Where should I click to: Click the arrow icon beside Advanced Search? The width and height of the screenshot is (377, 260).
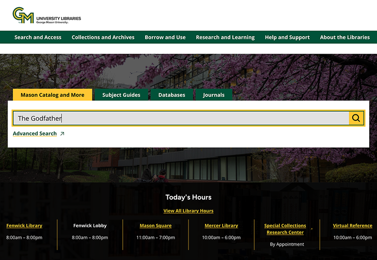[62, 134]
